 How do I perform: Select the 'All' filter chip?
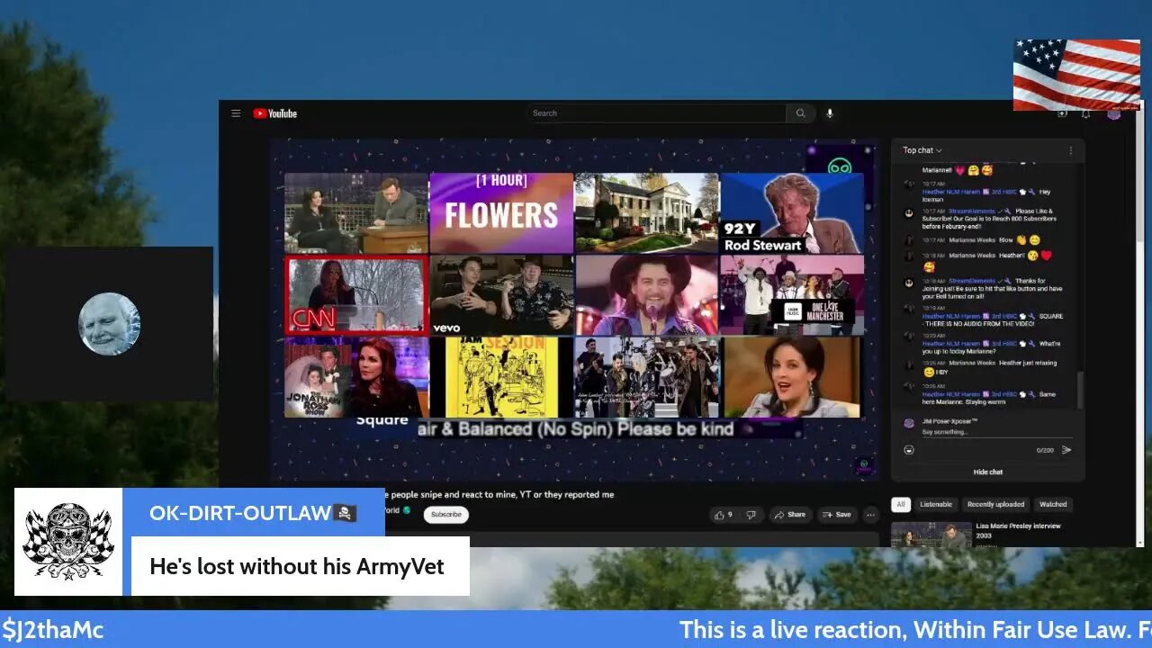pyautogui.click(x=901, y=505)
